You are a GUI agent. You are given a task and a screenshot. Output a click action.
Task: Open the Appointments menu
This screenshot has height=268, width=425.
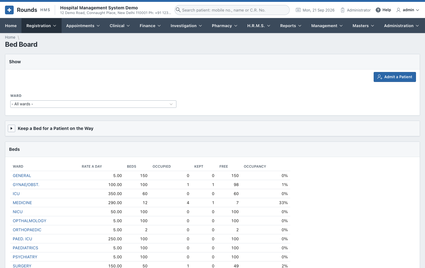click(83, 26)
